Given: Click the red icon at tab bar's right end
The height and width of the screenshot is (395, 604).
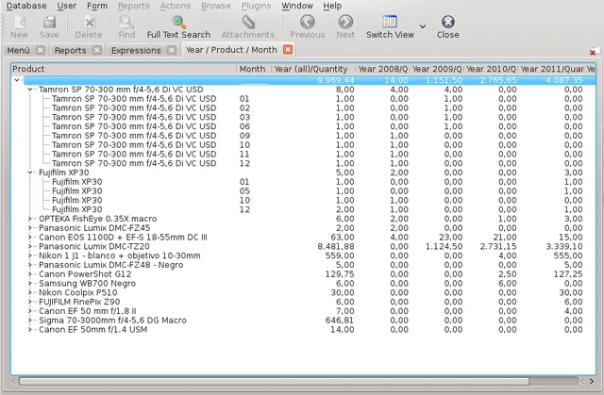Looking at the screenshot, I should coord(594,51).
